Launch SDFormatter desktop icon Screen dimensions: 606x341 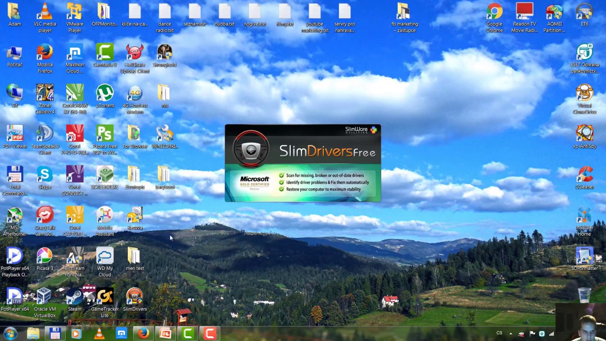585,260
